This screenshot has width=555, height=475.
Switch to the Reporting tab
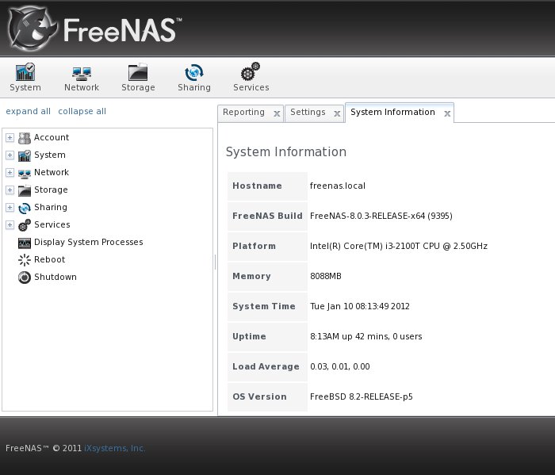pyautogui.click(x=243, y=112)
